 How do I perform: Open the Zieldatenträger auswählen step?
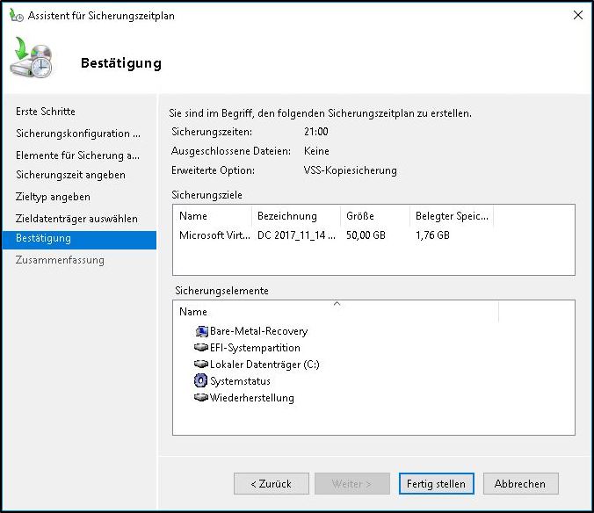pos(76,219)
